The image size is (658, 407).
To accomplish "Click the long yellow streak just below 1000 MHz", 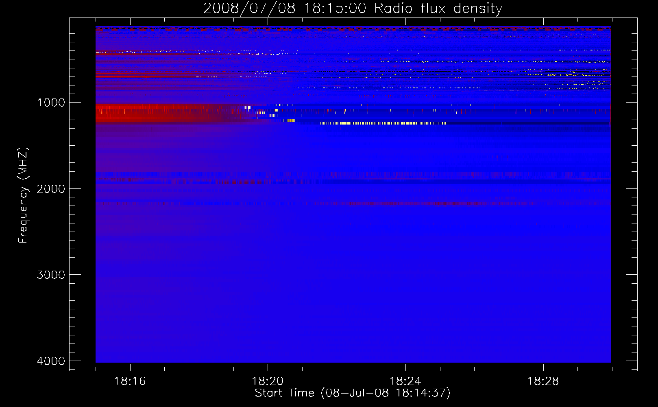I will pyautogui.click(x=383, y=123).
